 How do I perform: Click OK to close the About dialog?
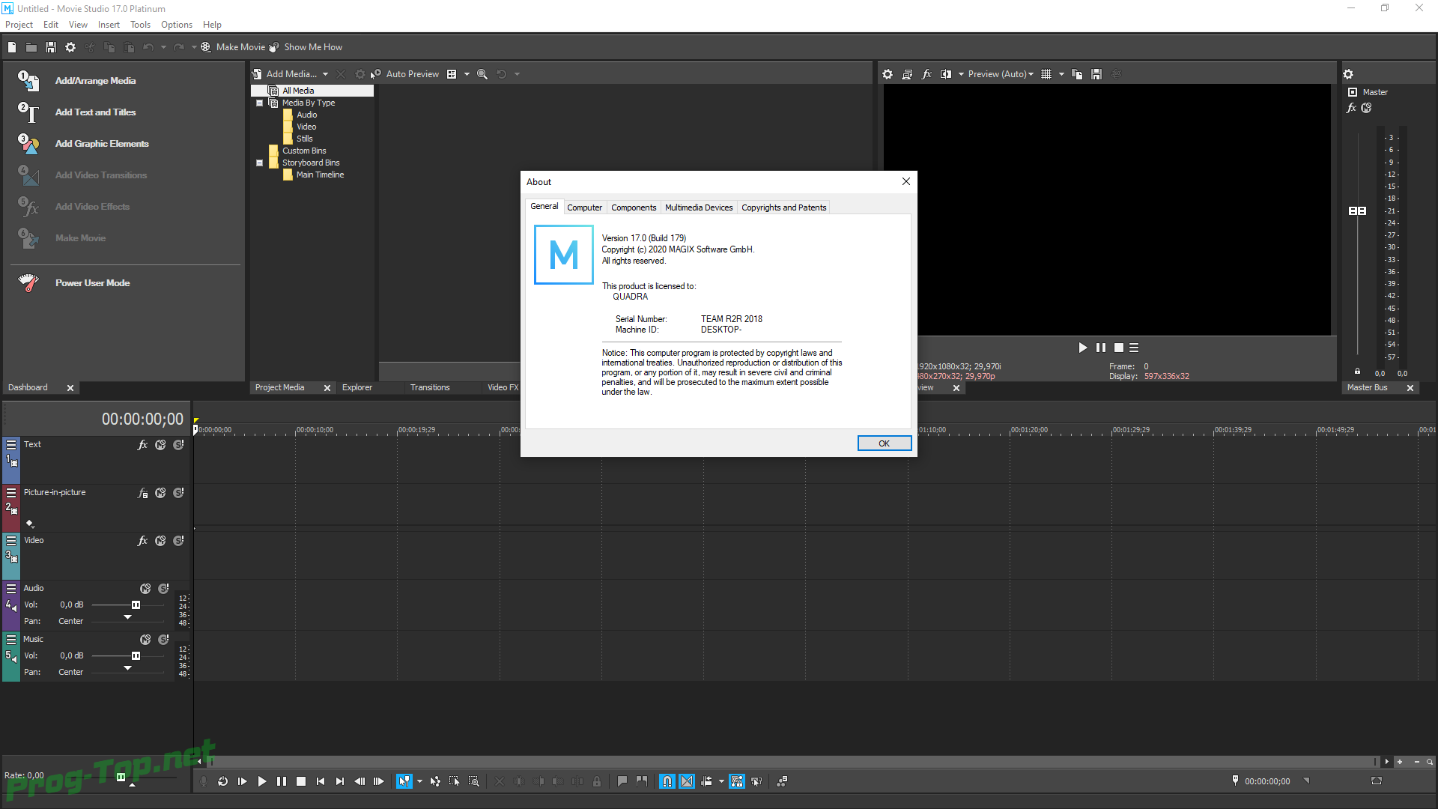point(883,443)
